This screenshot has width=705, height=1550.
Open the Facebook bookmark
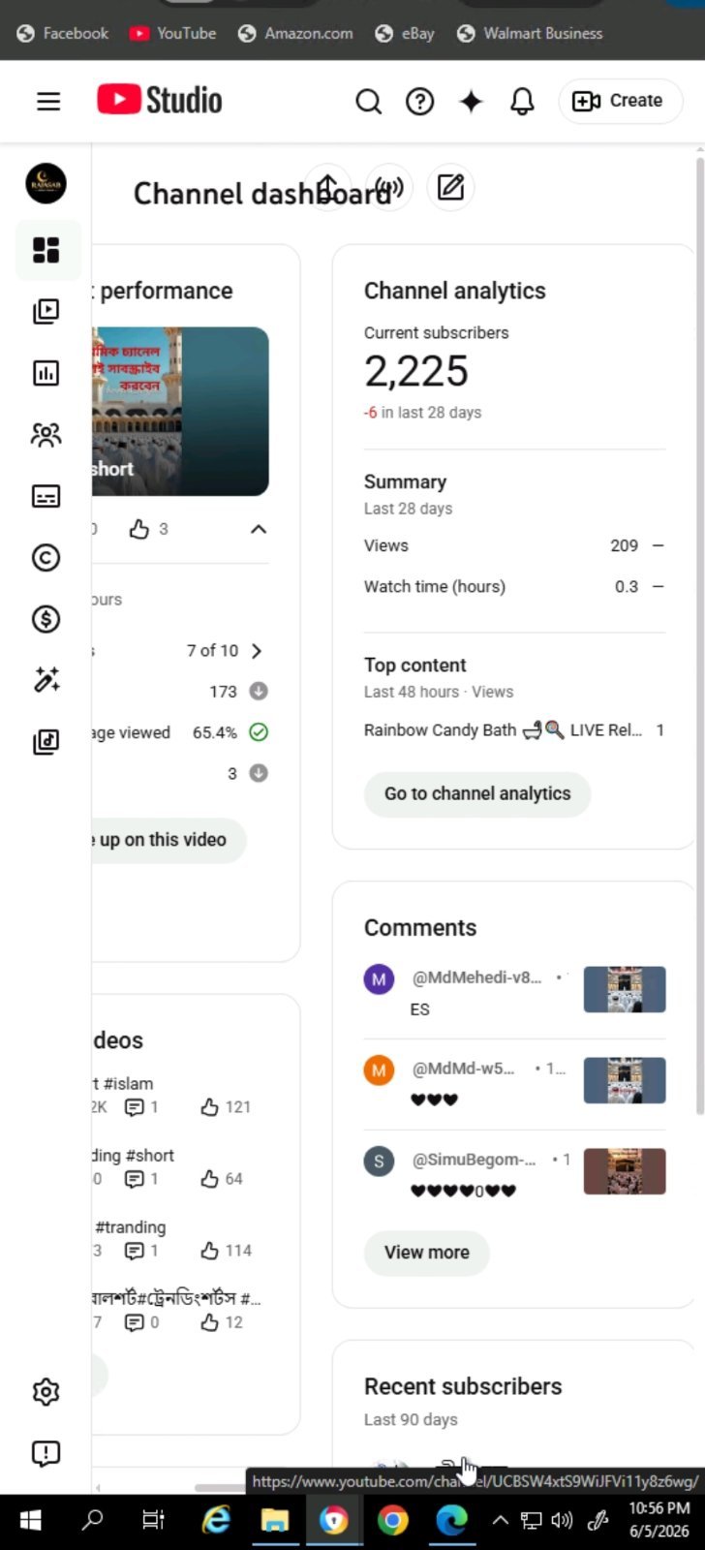click(x=63, y=33)
